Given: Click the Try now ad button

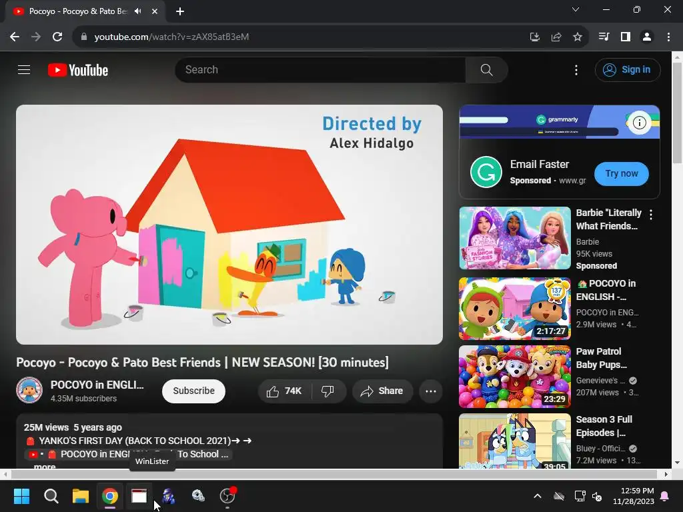Looking at the screenshot, I should (621, 174).
